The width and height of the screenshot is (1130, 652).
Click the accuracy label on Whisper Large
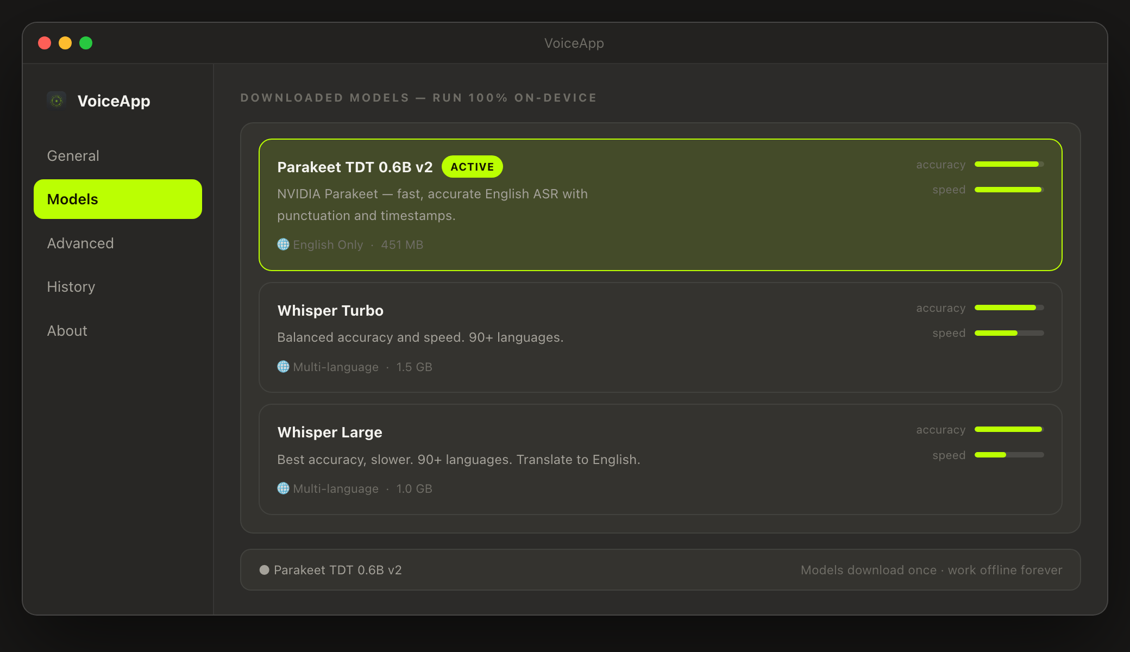941,430
